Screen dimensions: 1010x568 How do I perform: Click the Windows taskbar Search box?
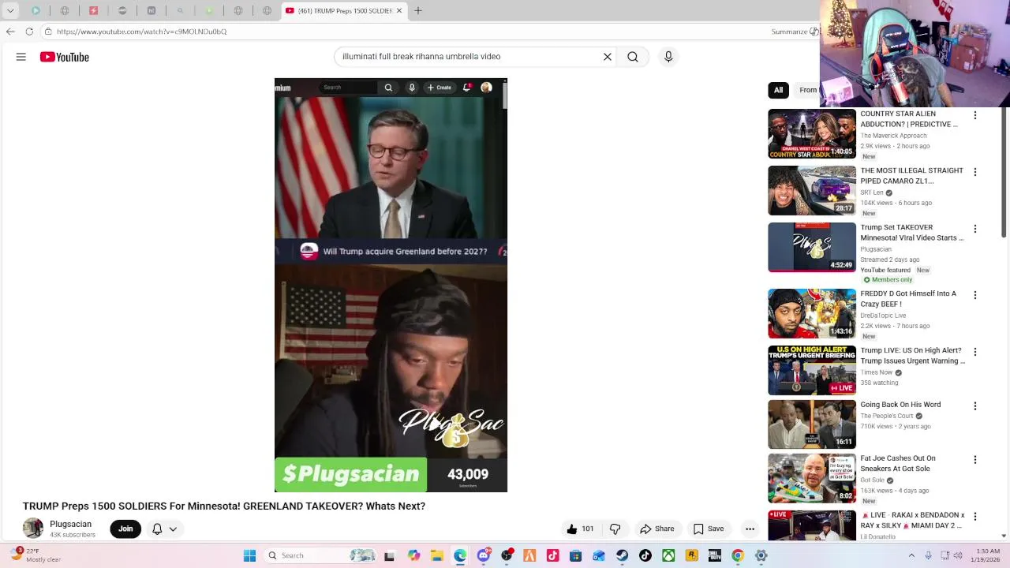click(320, 555)
